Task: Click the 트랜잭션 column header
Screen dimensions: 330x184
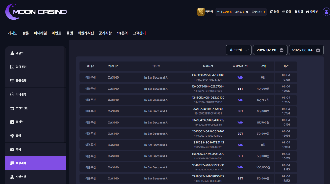Action: point(208,66)
